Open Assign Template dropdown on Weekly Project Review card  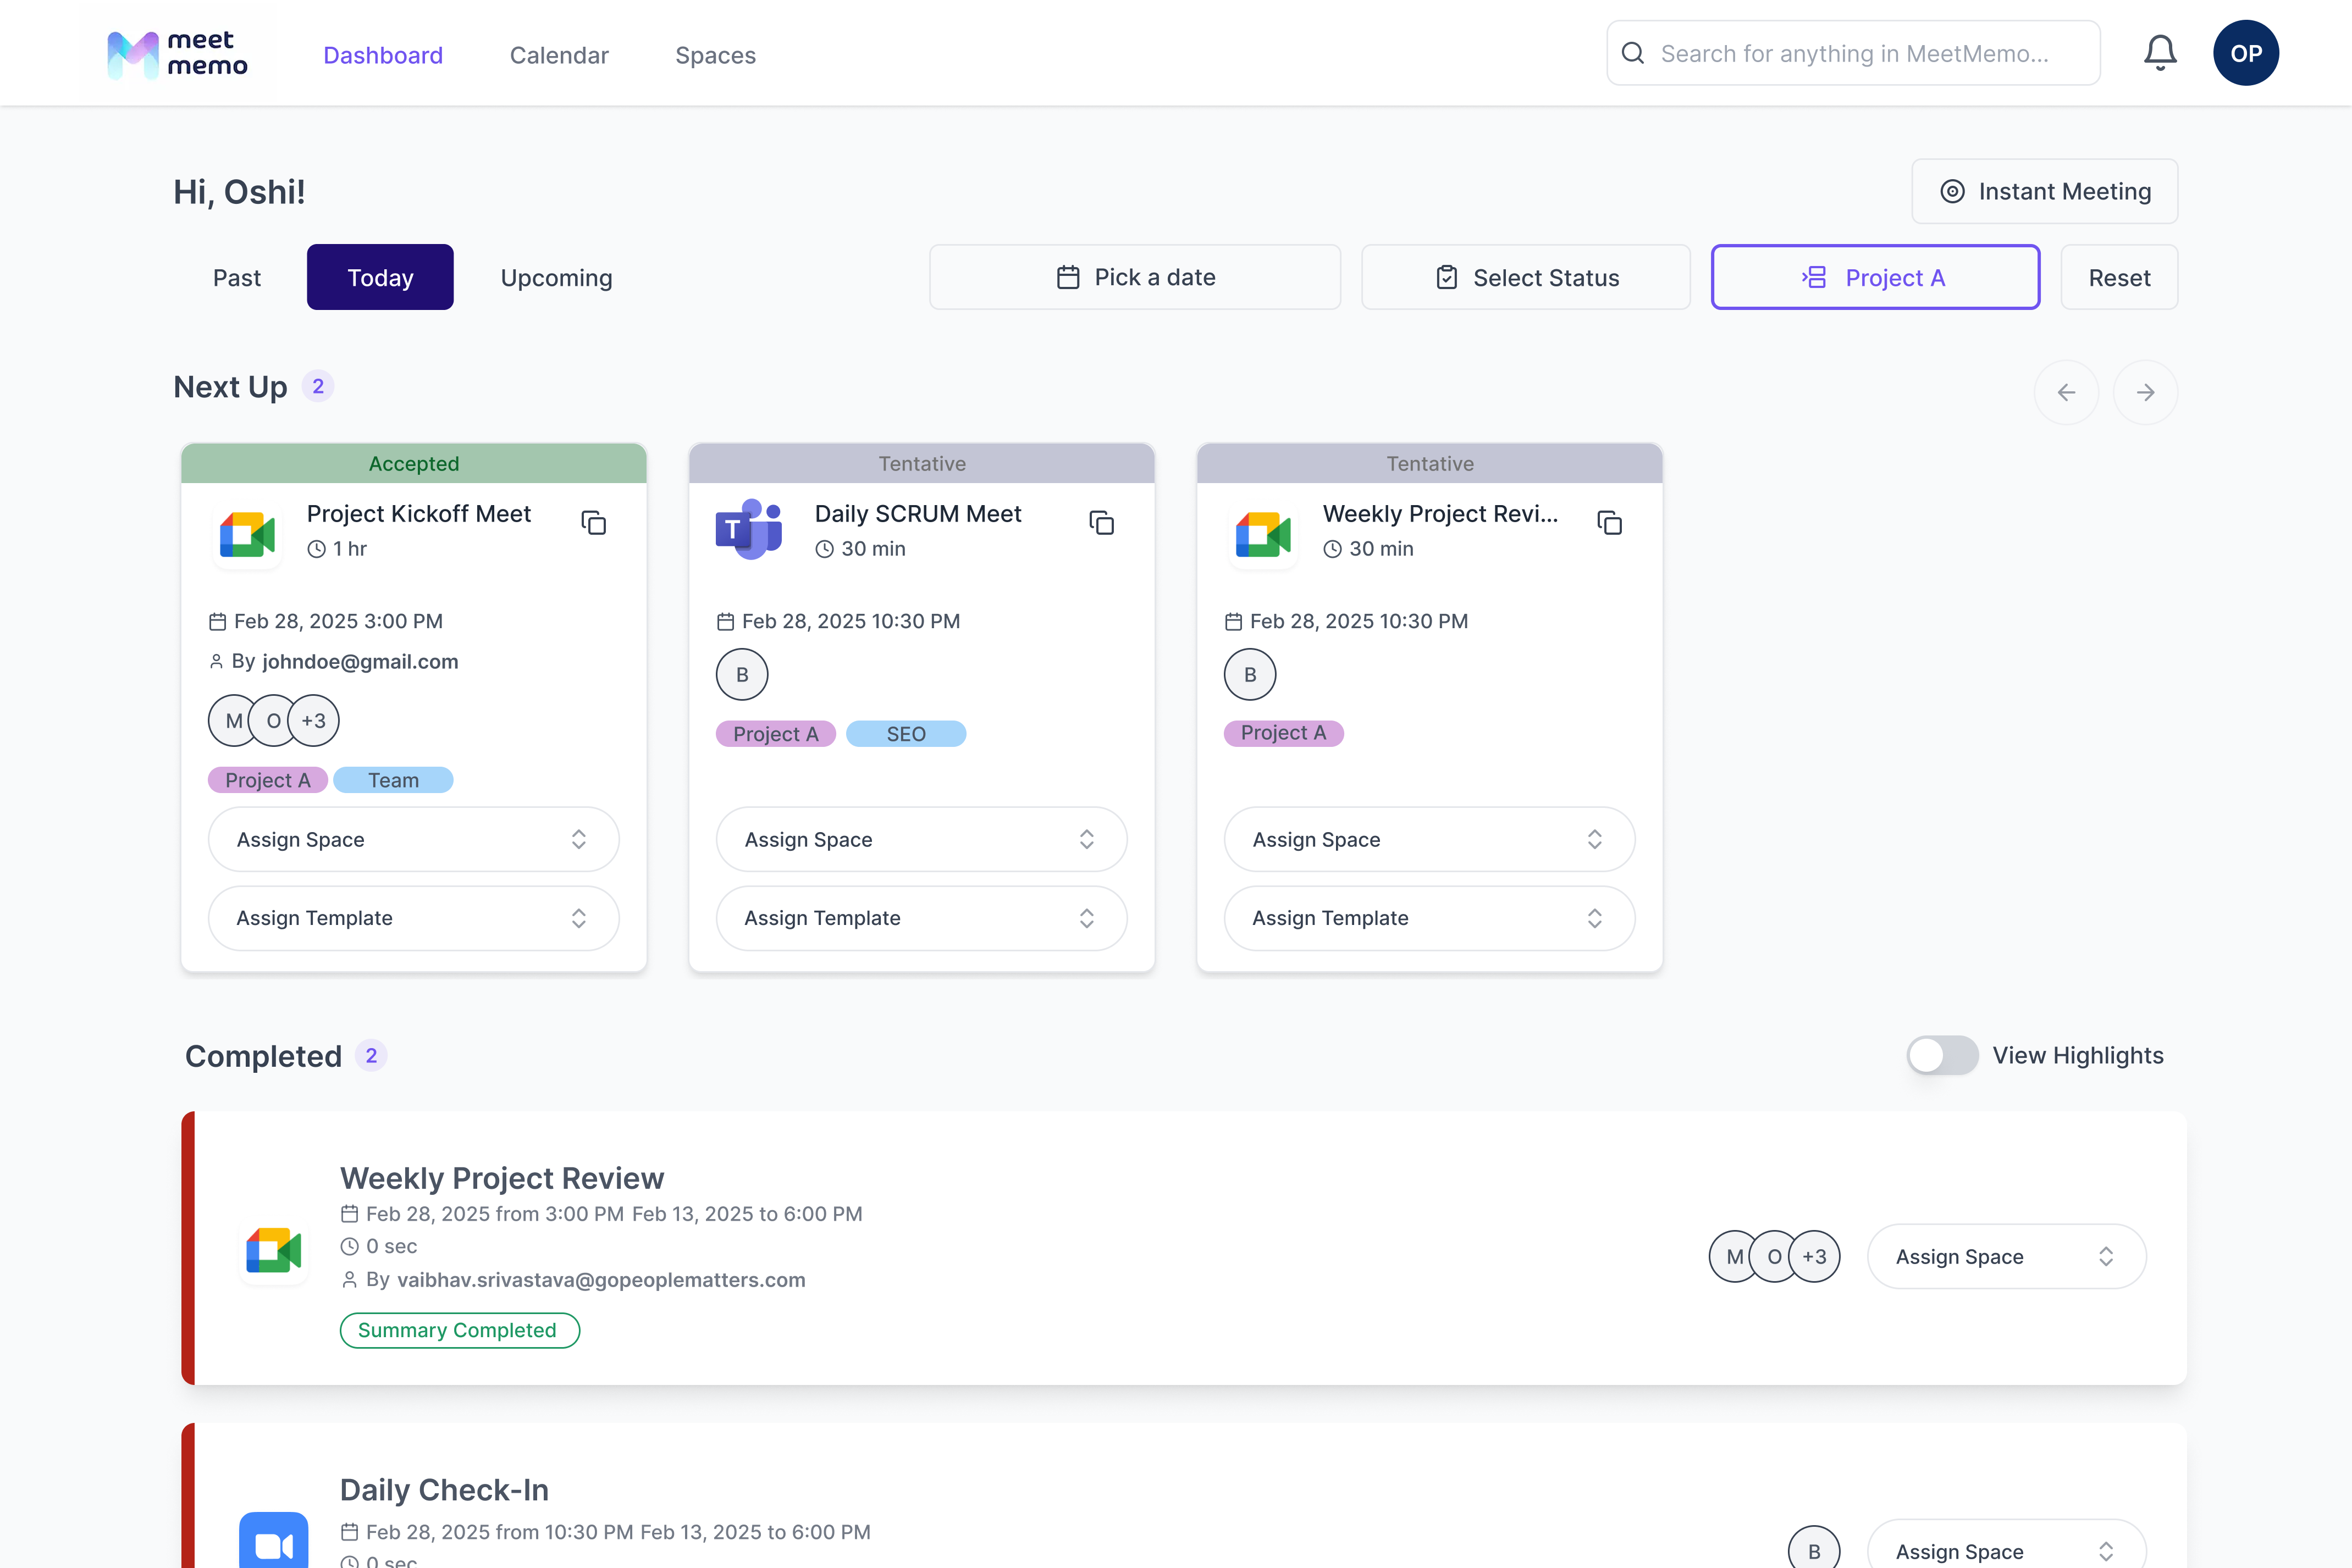click(1428, 918)
